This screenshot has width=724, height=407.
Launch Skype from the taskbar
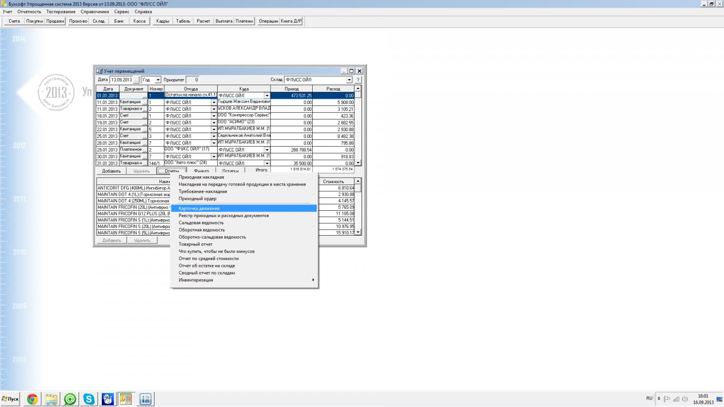[89, 399]
